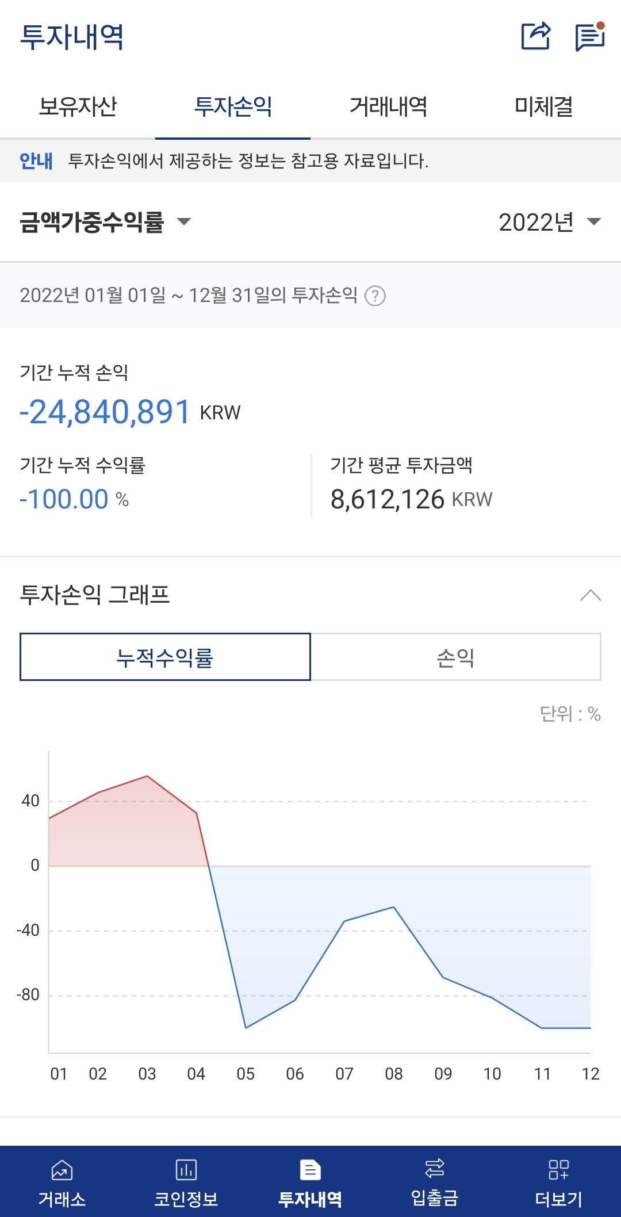The image size is (621, 1217).
Task: Collapse the 투자손익 그래프 section
Action: coord(591,595)
